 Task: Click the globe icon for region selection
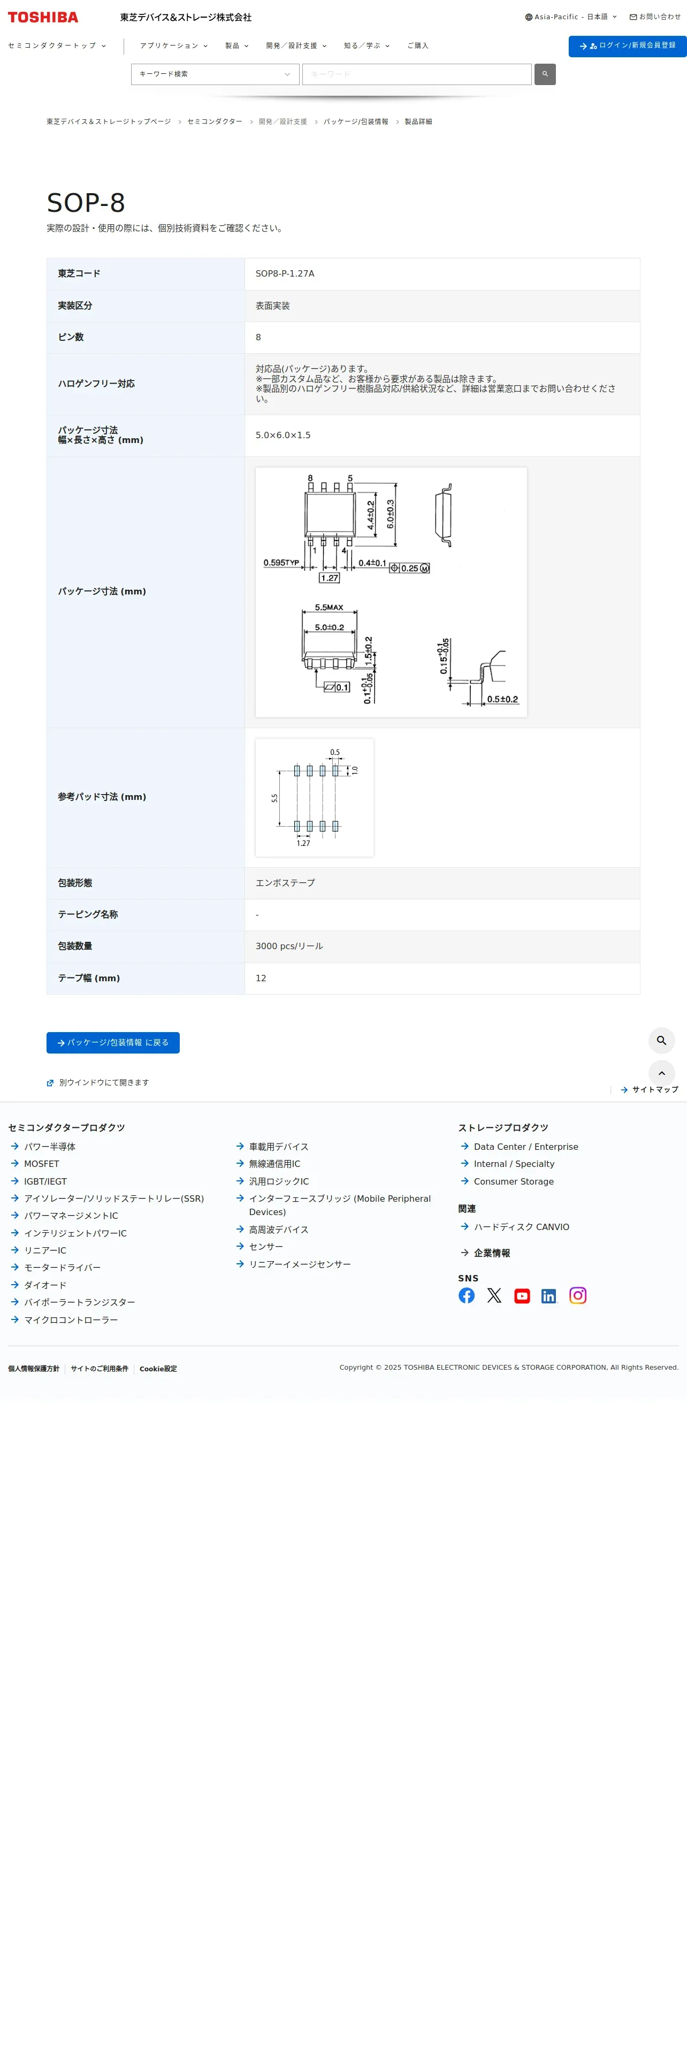click(529, 17)
